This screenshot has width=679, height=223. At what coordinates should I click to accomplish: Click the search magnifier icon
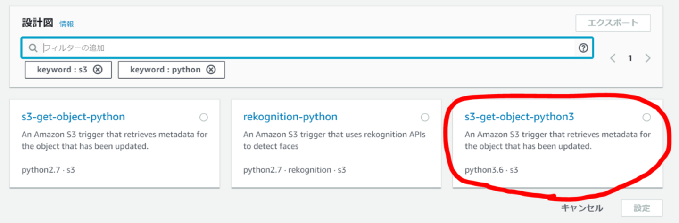[33, 48]
